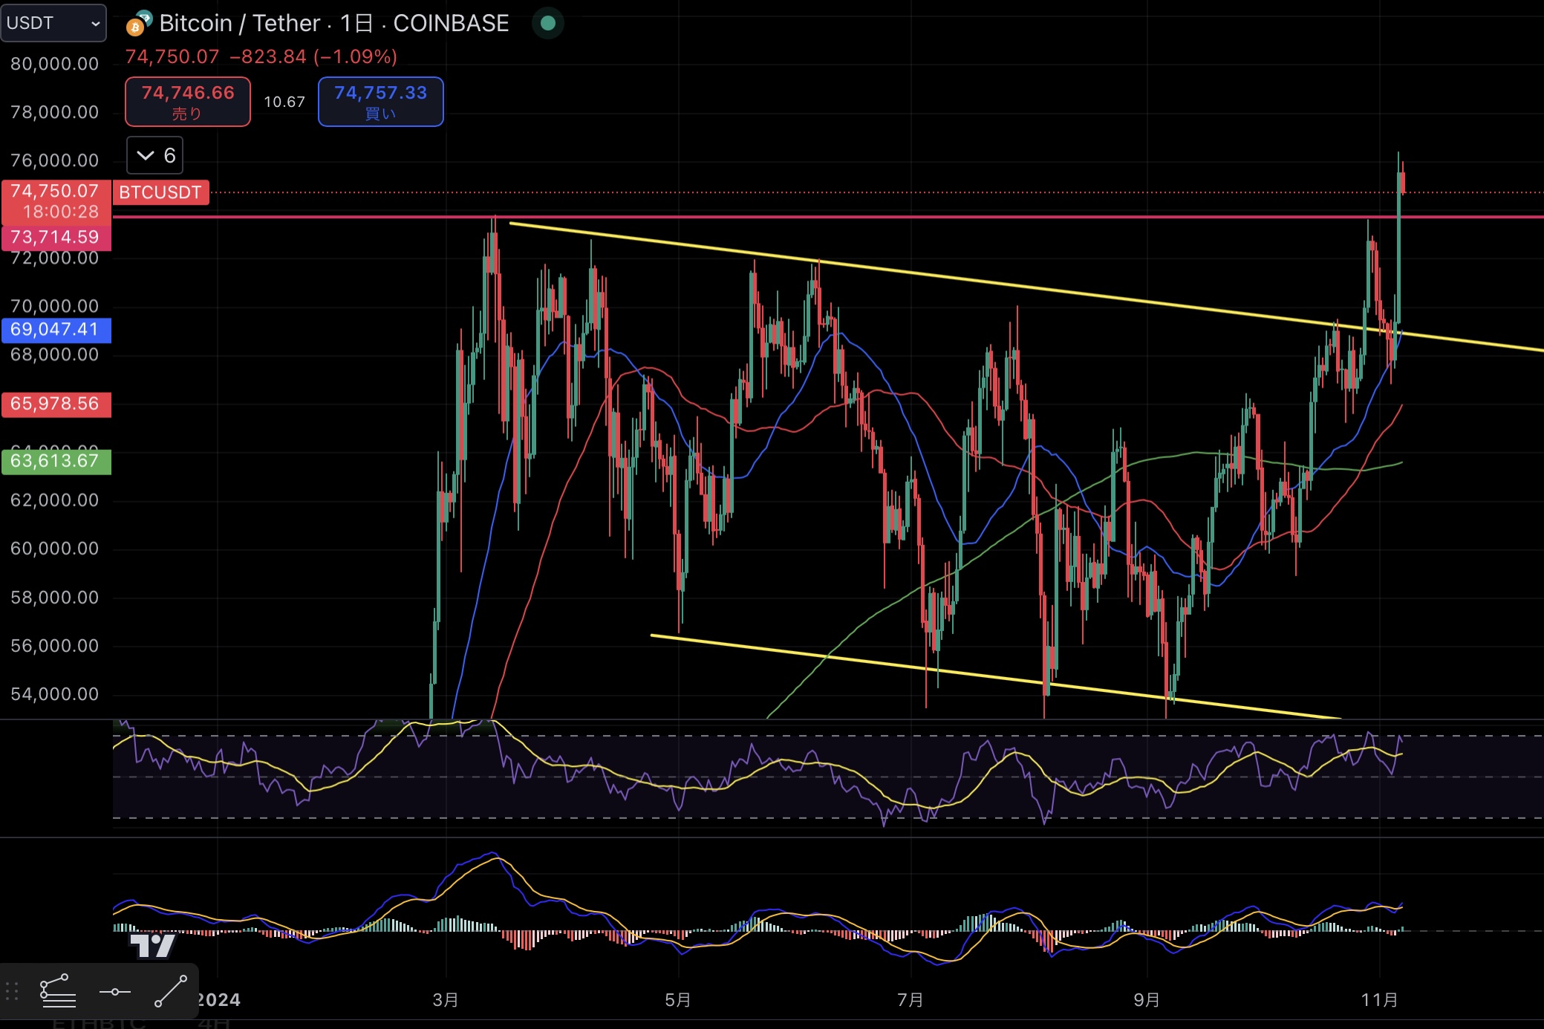
Task: Click the −823.84 (−1.09%) price change text
Action: 313,56
